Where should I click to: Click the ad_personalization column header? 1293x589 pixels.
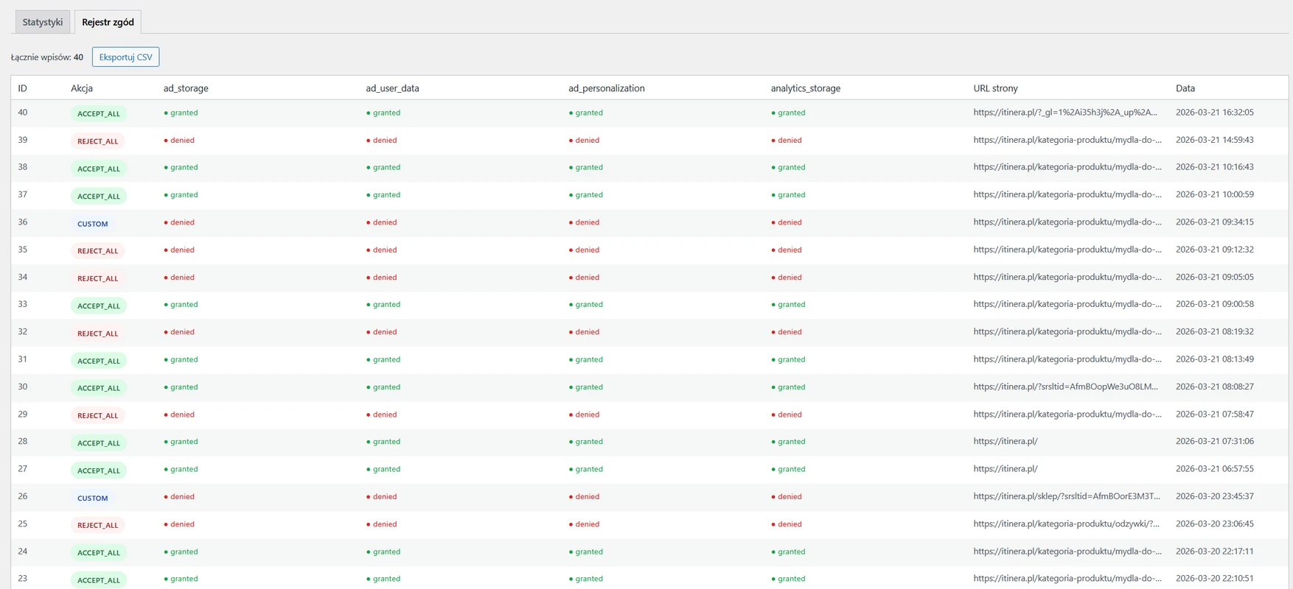click(x=606, y=88)
